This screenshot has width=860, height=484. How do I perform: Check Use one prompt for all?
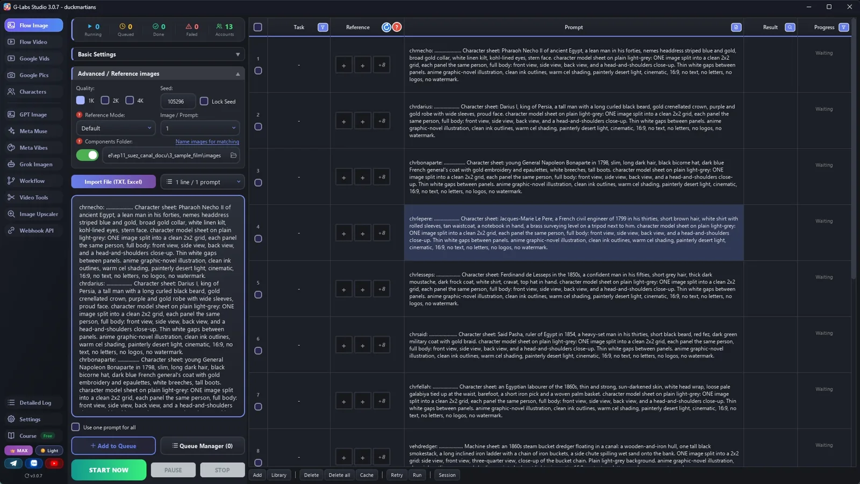point(76,427)
